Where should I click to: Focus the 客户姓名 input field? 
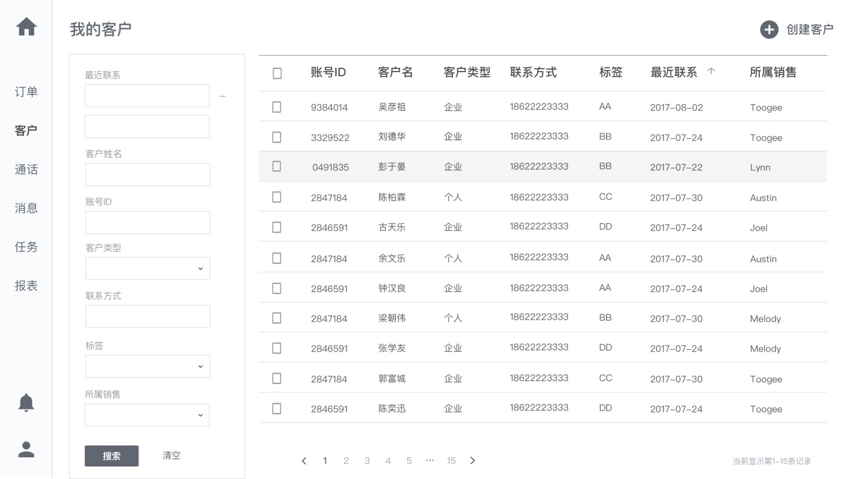[148, 174]
